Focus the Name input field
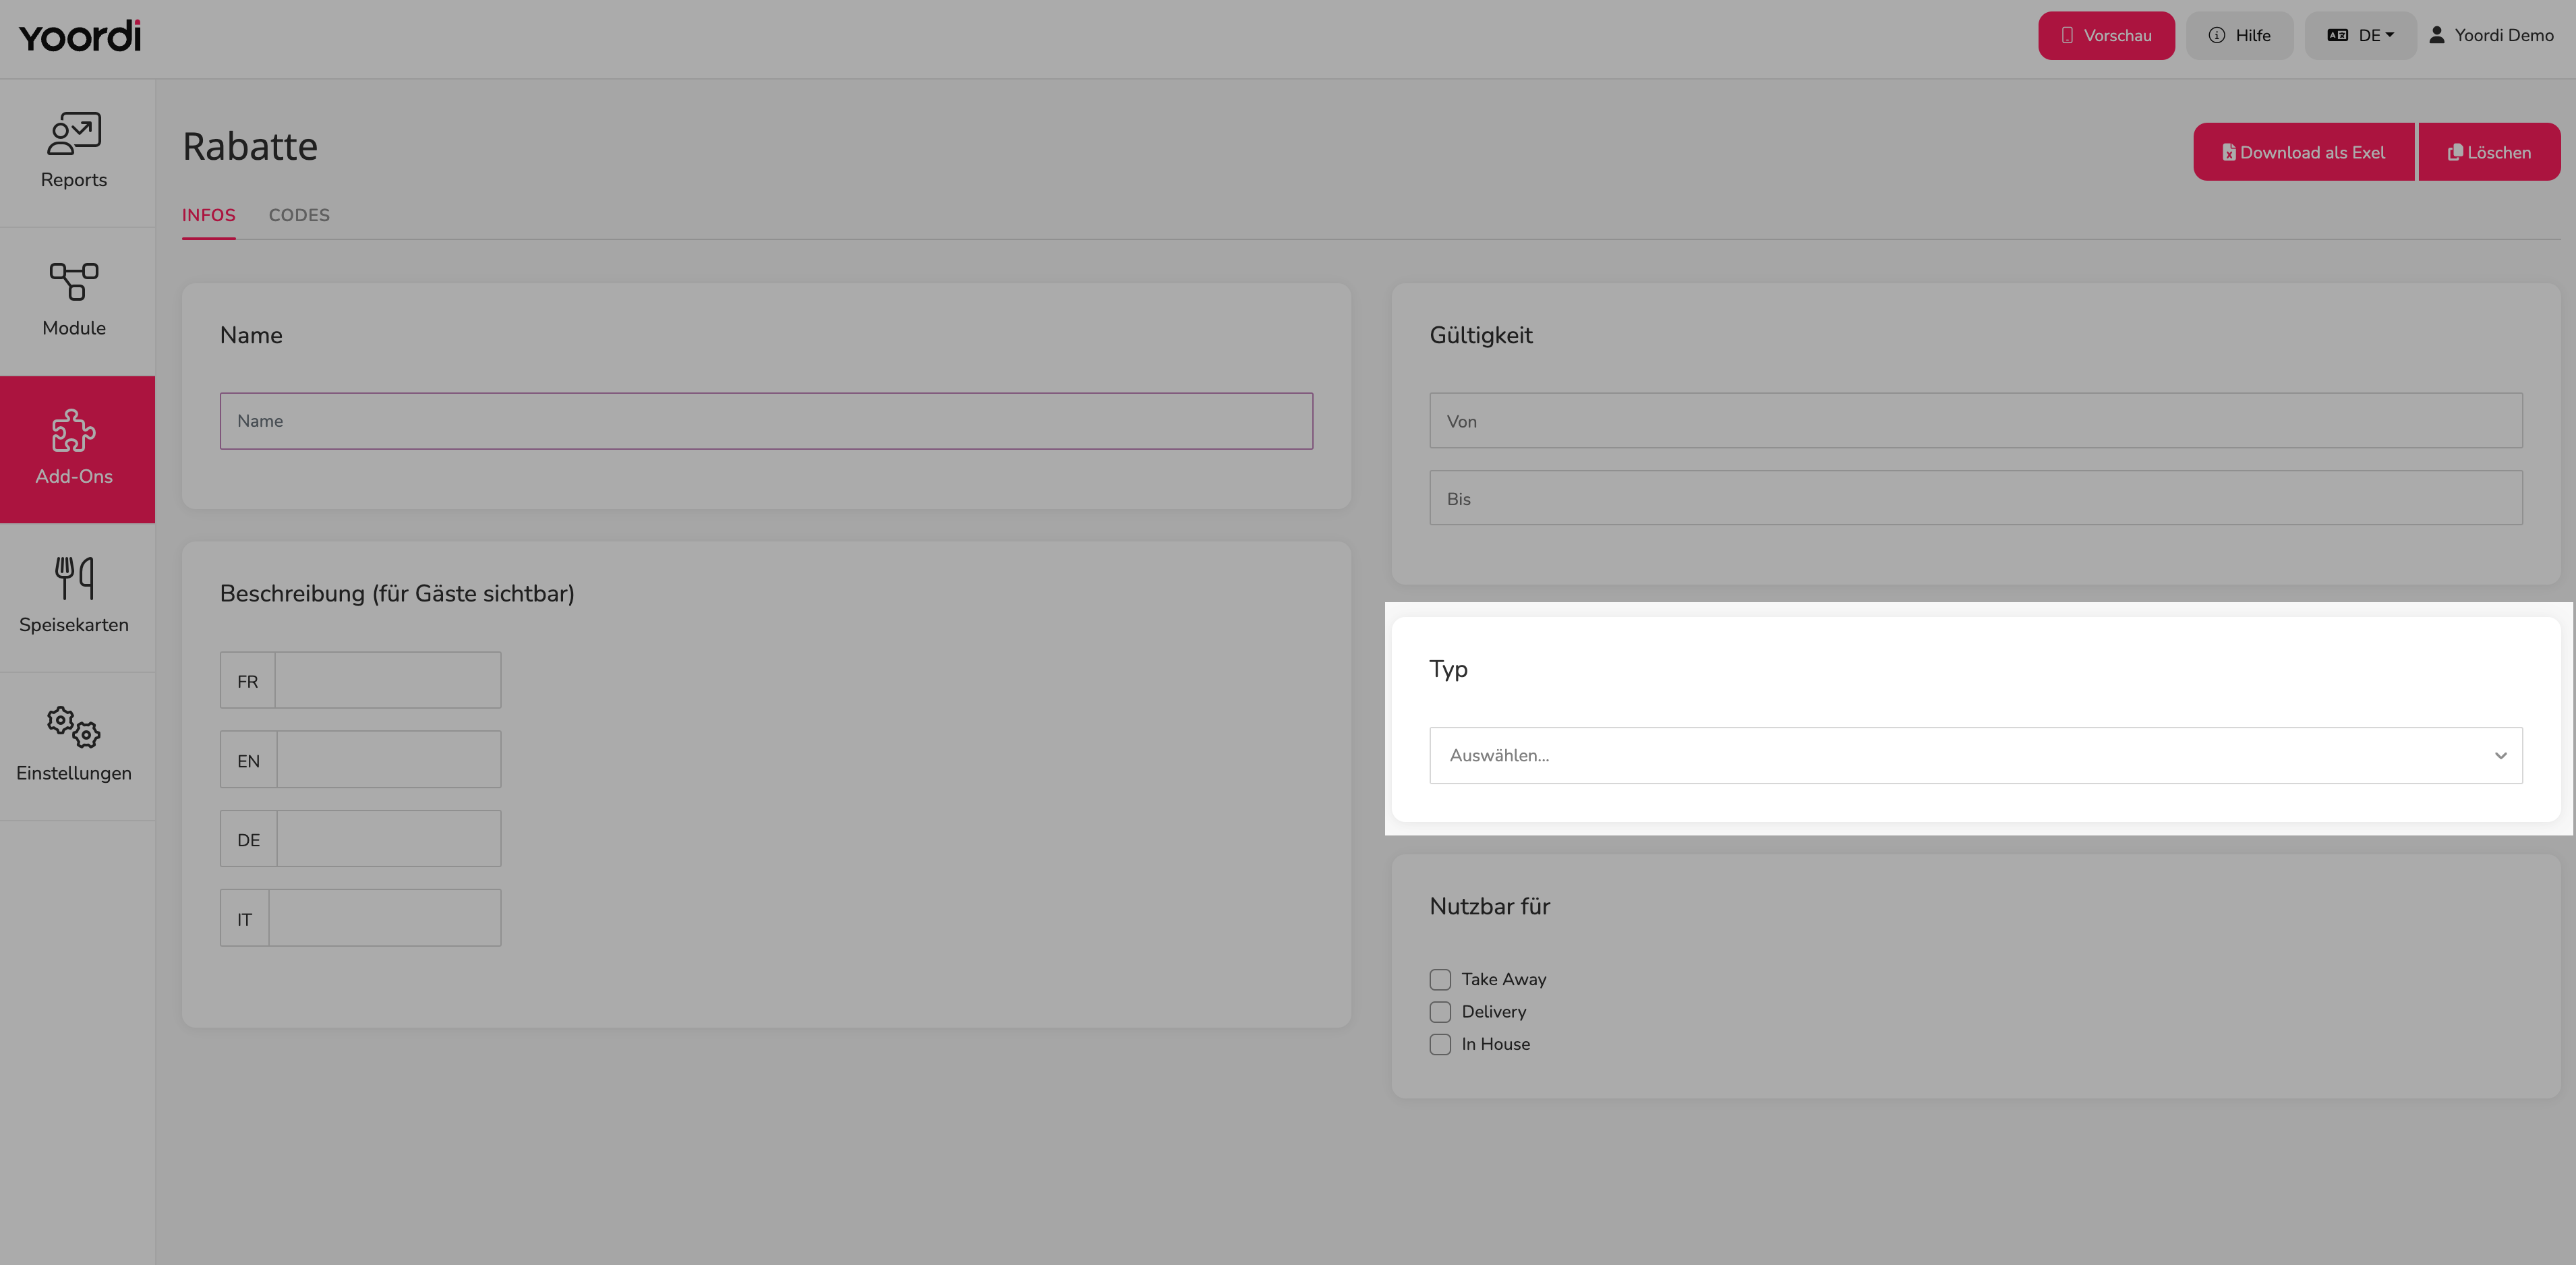 click(766, 421)
